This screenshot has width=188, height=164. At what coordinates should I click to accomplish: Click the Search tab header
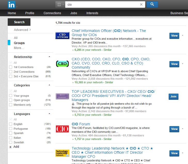[19, 22]
